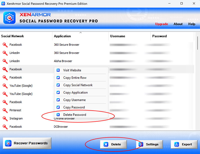This screenshot has width=200, height=154.
Task: Click the vertical scrollbar of the password list
Action: 197,43
